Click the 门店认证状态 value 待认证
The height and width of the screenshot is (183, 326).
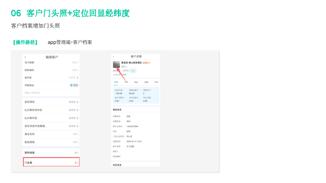(129, 136)
